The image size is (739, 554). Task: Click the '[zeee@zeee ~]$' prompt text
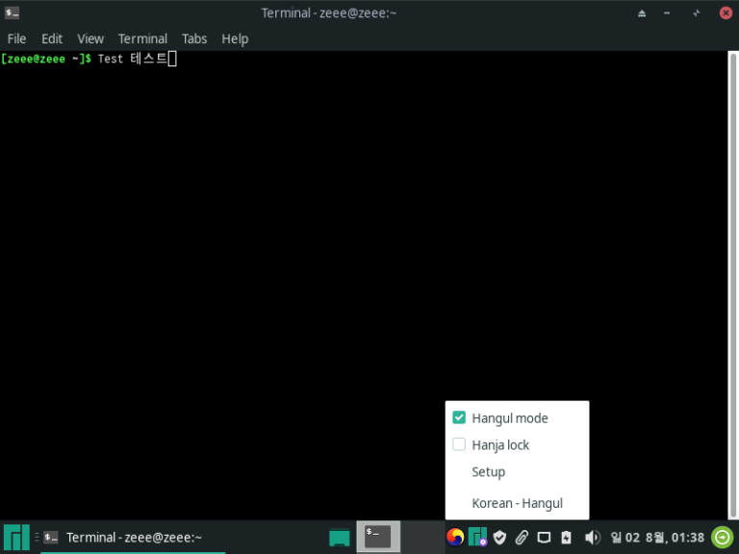pos(46,59)
